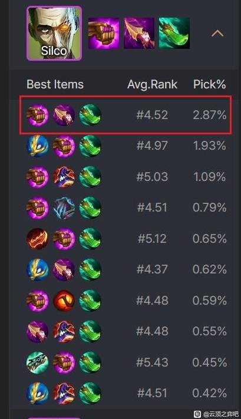The width and height of the screenshot is (241, 419).
Task: Click the Silco champion portrait
Action: coord(54,34)
